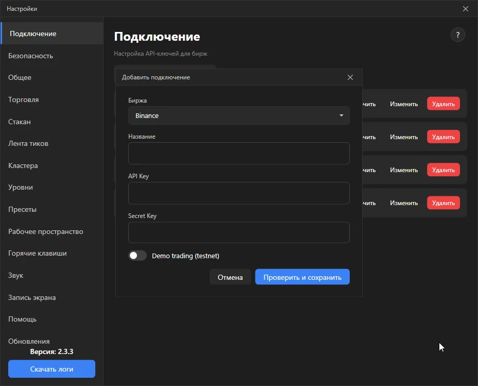Click the Отмена button
The image size is (478, 386).
[x=230, y=277]
